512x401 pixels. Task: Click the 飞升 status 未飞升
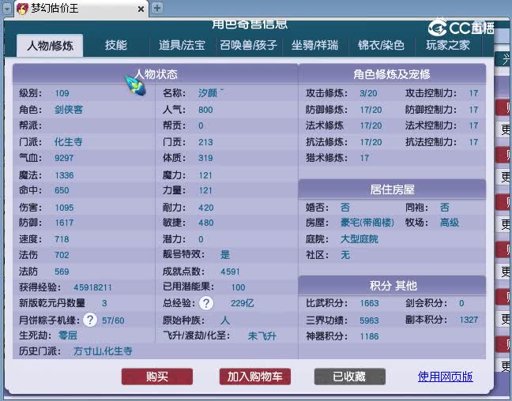tap(262, 335)
